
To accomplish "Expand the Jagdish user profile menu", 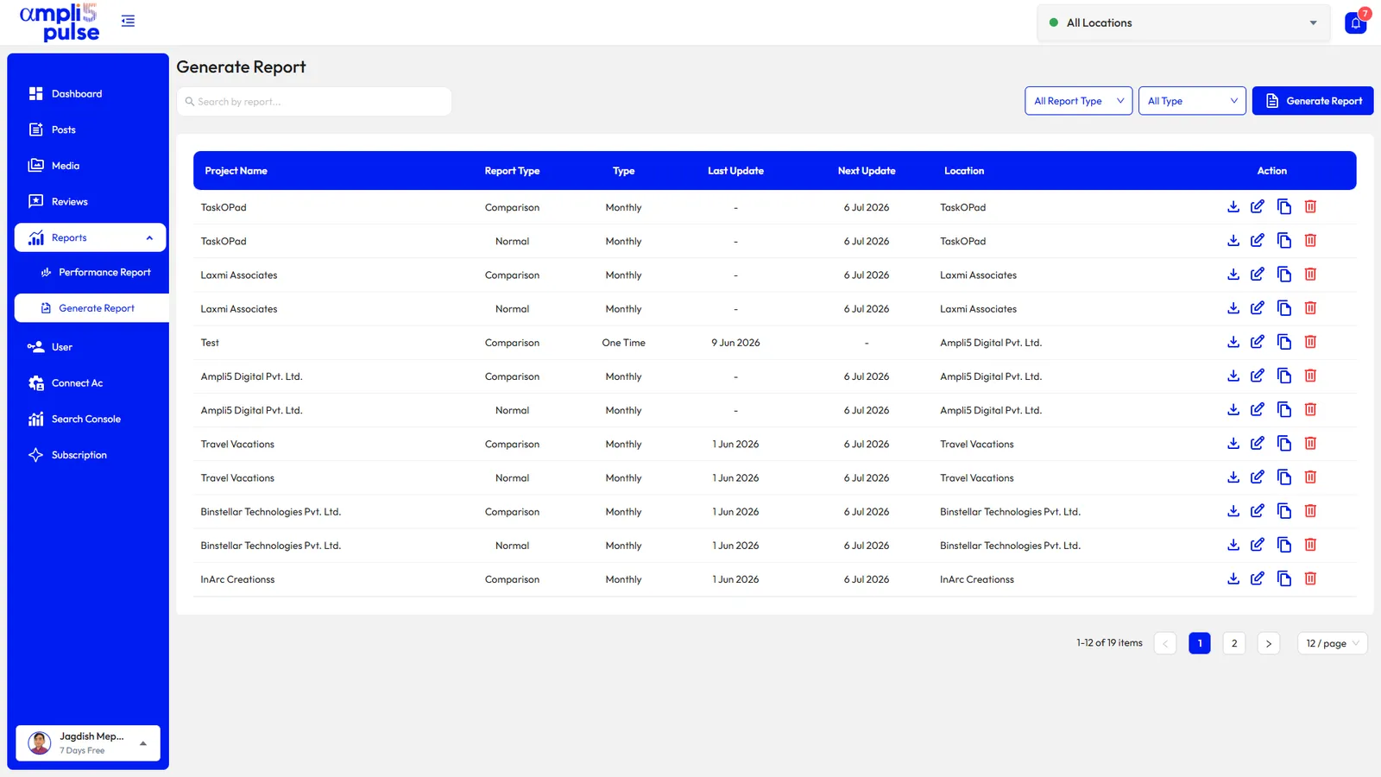I will click(x=88, y=743).
